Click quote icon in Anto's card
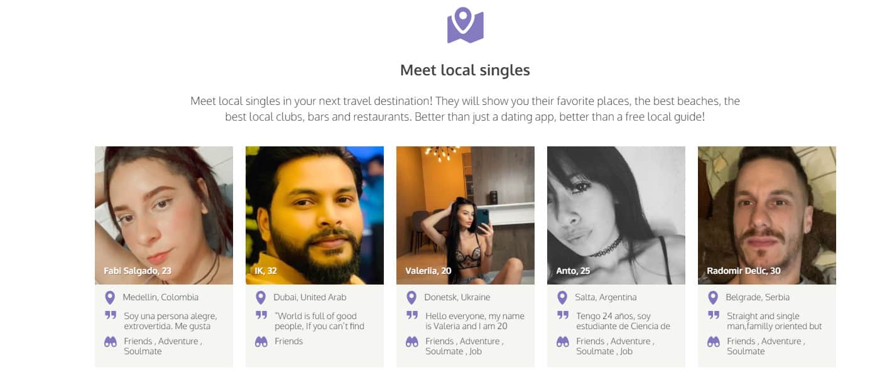 563,315
